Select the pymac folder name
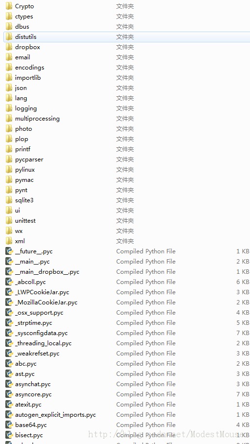 24,180
